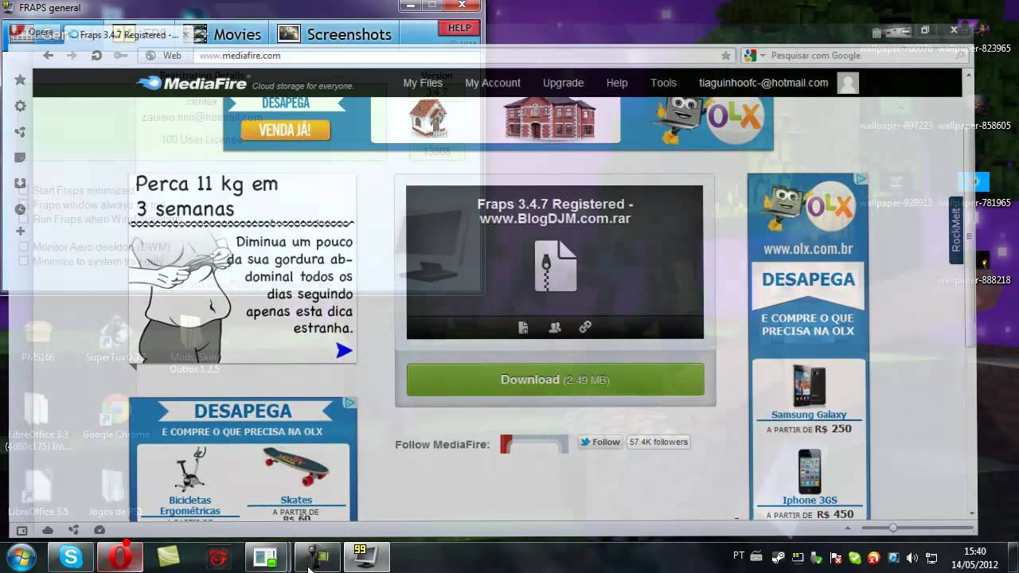The height and width of the screenshot is (573, 1019).
Task: Toggle the Opera panel button in status bar
Action: [x=21, y=530]
